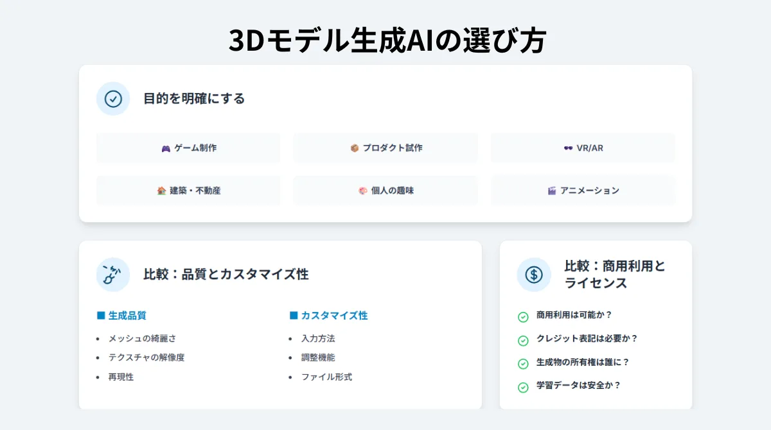Click the checkmark circle beside 目的を明確にする
This screenshot has width=771, height=430.
pos(112,99)
